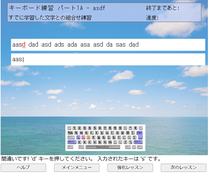Open the ヘルプ (Help) button
The width and height of the screenshot is (208, 174).
click(x=23, y=168)
